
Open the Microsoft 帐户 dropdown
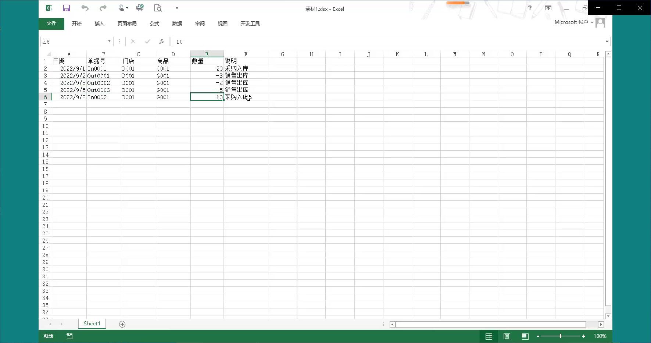pyautogui.click(x=573, y=22)
